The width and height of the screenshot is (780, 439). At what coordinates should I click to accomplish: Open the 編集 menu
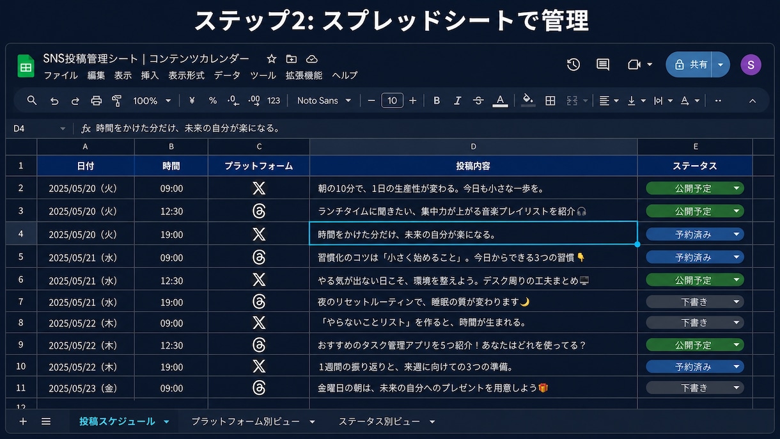[x=96, y=76]
